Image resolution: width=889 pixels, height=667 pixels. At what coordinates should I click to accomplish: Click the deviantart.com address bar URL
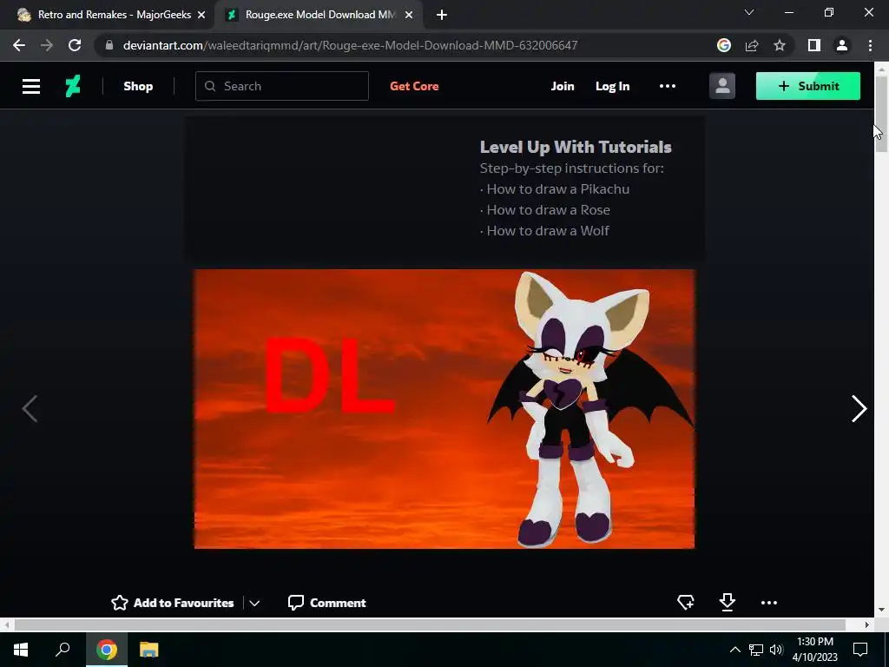tap(350, 45)
